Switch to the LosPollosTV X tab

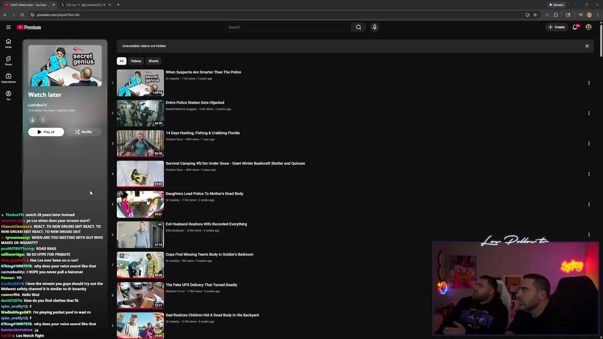tap(85, 5)
